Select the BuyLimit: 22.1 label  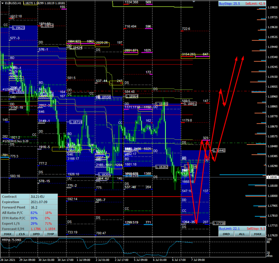pyautogui.click(x=229, y=229)
